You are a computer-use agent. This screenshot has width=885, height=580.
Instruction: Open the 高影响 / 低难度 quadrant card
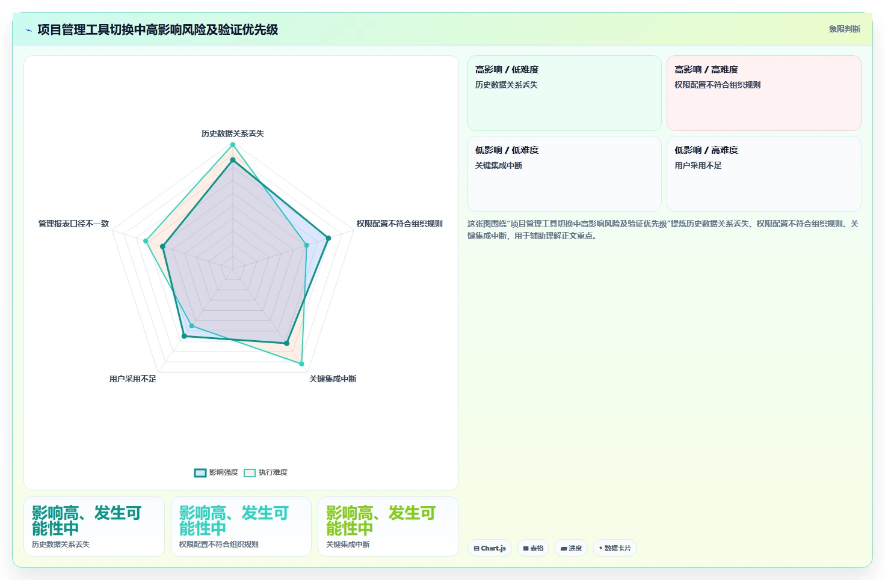[x=564, y=93]
